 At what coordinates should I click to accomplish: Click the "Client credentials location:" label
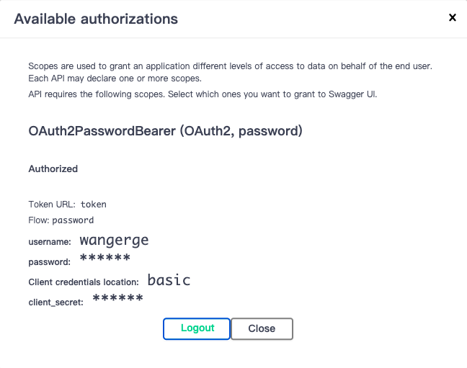point(84,282)
